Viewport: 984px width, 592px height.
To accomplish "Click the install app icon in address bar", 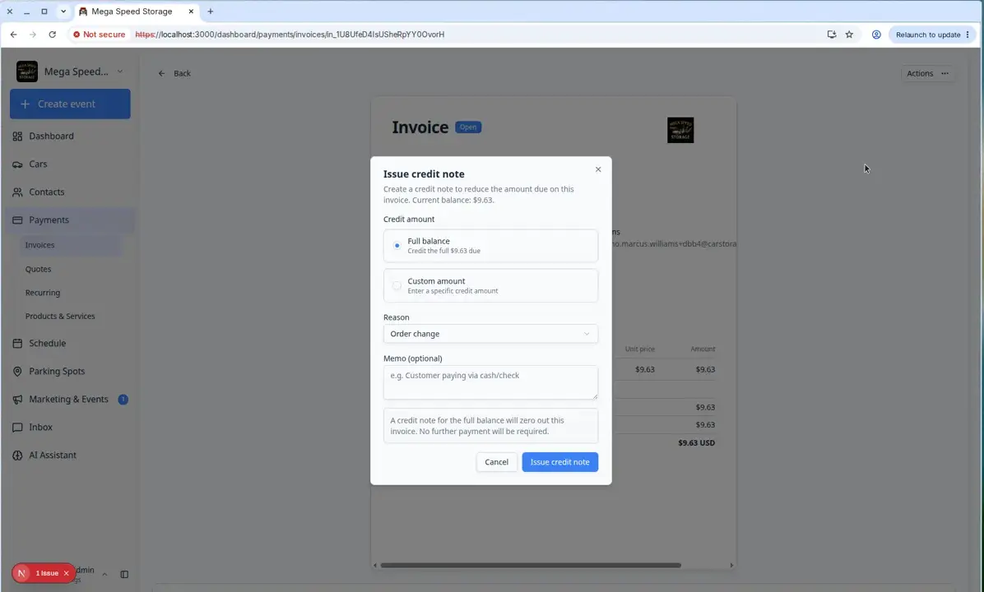I will (832, 35).
